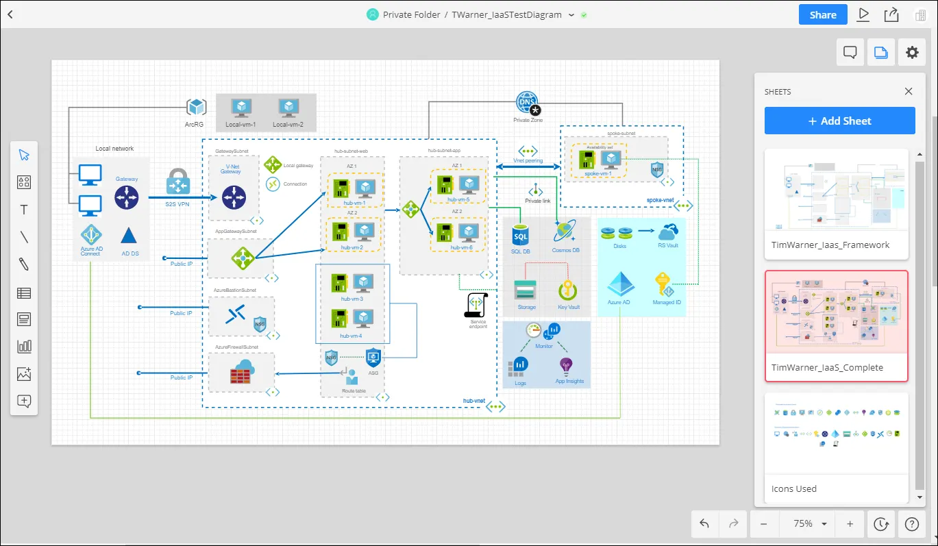Open the shapes library tool
Image resolution: width=938 pixels, height=546 pixels.
tap(24, 182)
